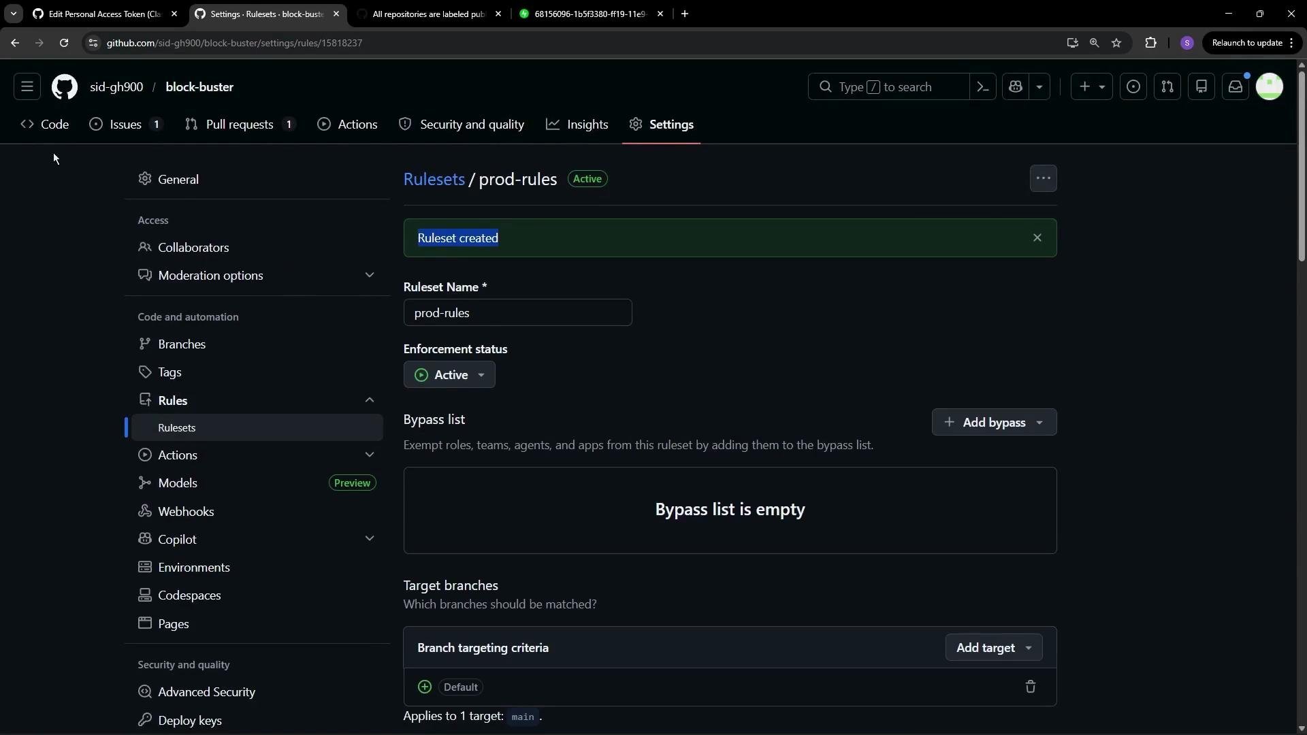
Task: Click the browser zoom magnifier icon
Action: coord(1095,43)
